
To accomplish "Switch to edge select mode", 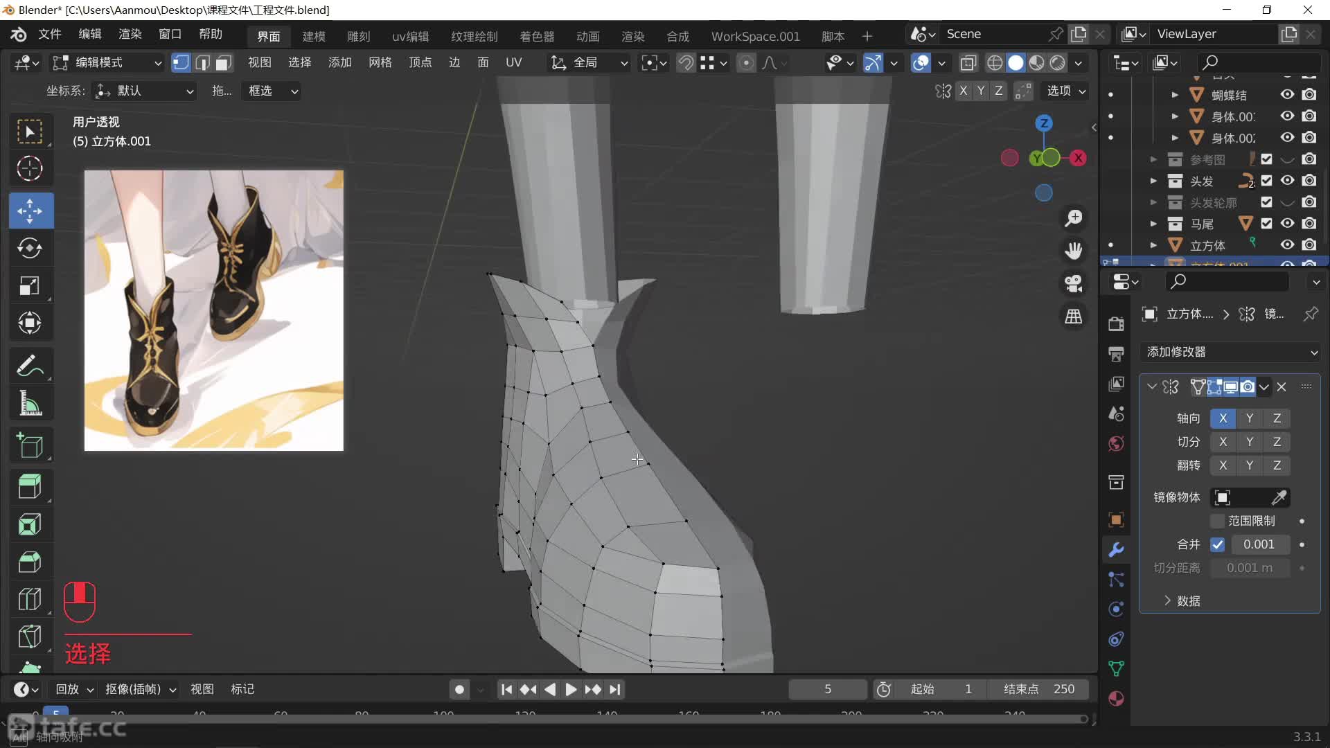I will click(202, 63).
